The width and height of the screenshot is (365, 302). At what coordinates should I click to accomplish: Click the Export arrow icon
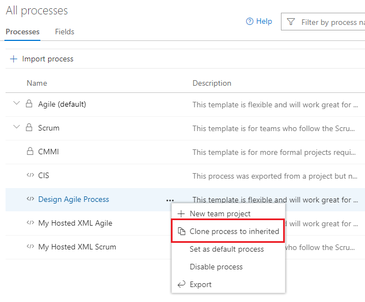(x=181, y=284)
